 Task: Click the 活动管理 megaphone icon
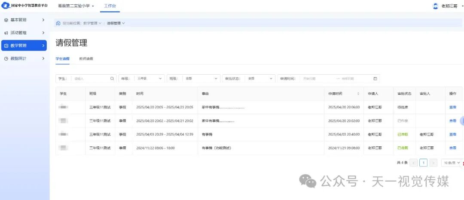click(x=6, y=33)
